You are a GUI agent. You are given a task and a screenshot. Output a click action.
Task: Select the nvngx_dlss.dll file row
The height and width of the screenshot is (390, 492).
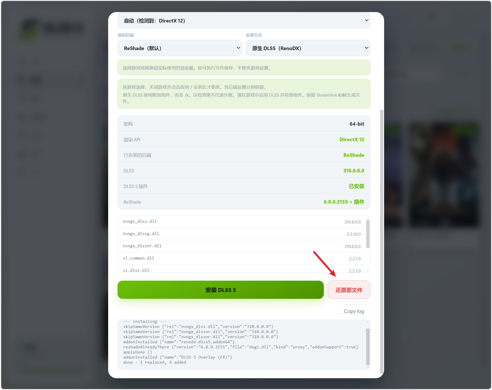(242, 222)
